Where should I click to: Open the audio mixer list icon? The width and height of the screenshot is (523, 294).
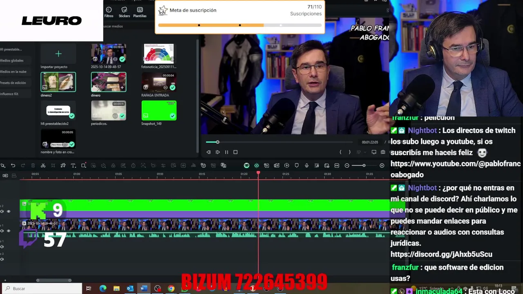click(317, 165)
